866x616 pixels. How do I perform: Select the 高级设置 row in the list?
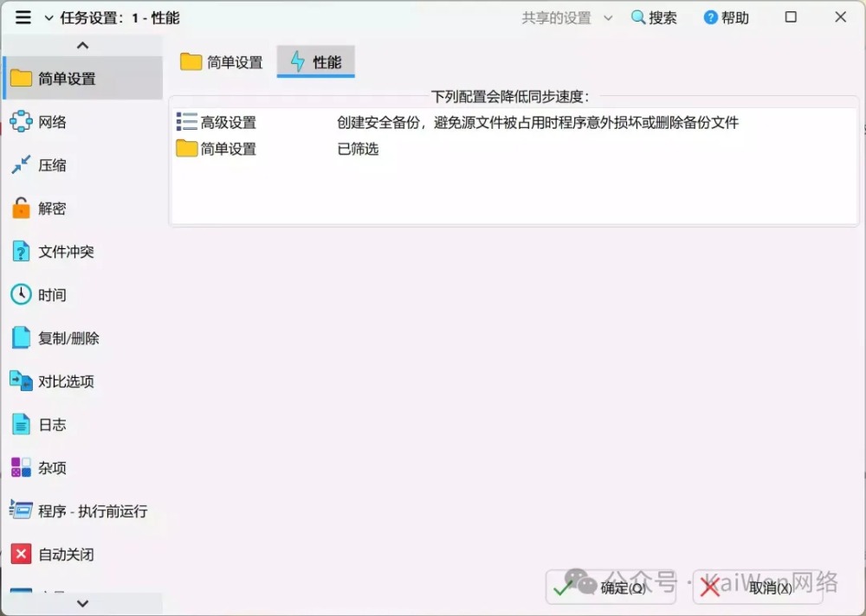(229, 123)
